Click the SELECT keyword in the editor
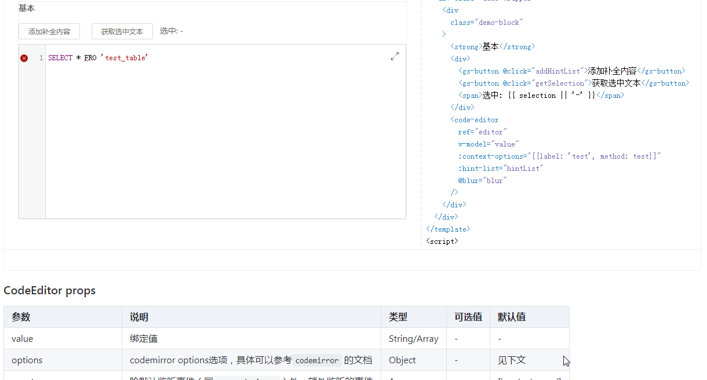The height and width of the screenshot is (380, 707). pyautogui.click(x=60, y=58)
